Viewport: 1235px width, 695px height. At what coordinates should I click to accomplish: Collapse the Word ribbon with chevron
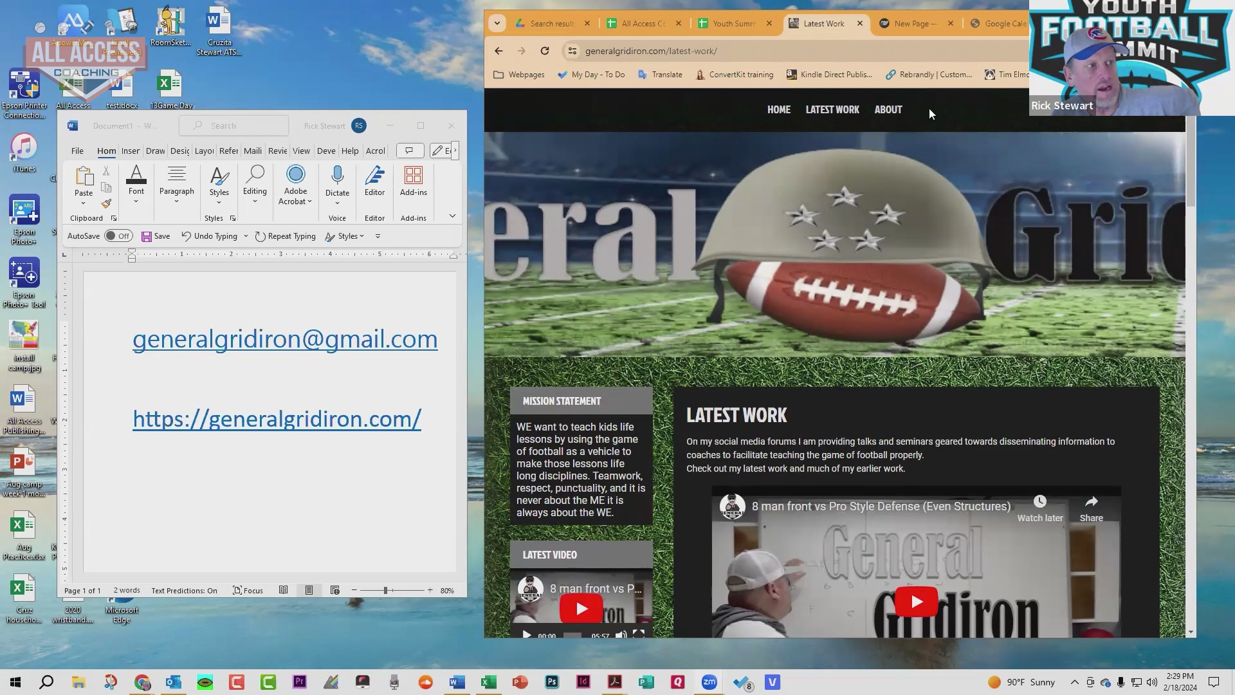452,216
